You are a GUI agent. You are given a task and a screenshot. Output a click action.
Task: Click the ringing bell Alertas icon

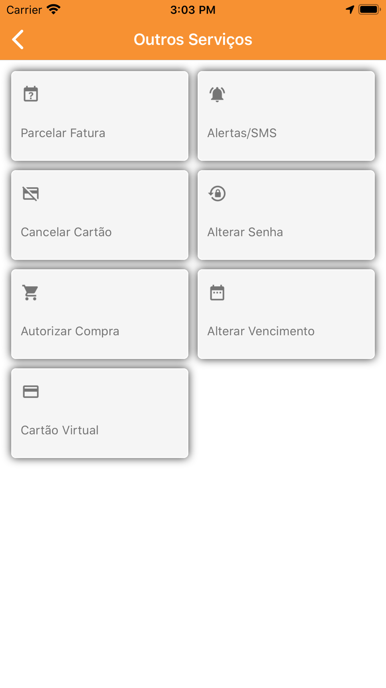217,94
